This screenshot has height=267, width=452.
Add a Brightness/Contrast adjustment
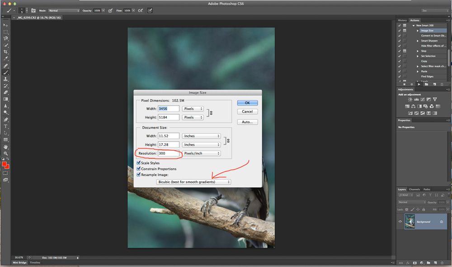(410, 99)
